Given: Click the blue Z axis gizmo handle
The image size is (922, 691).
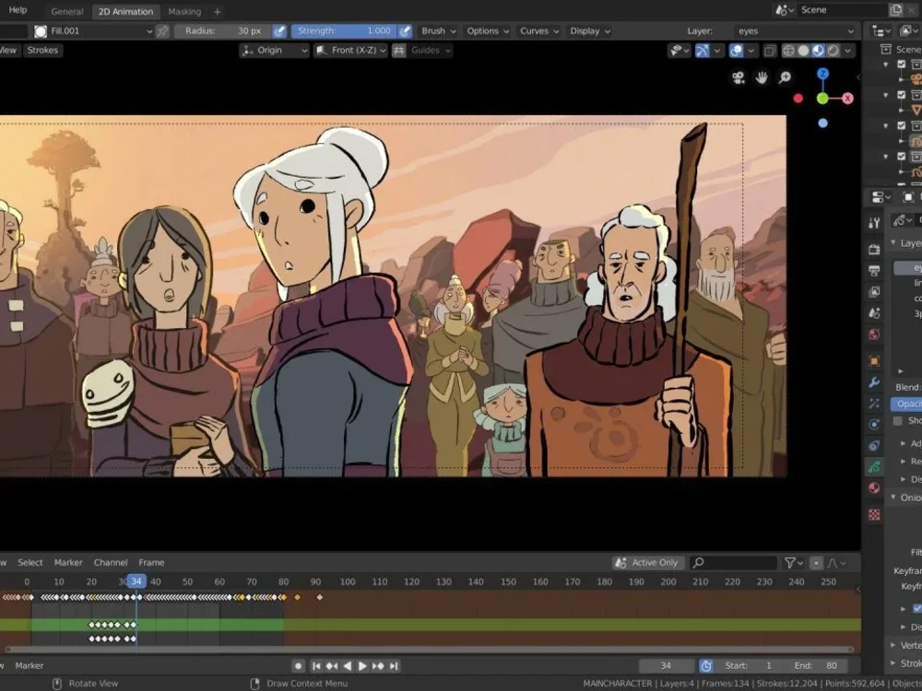Looking at the screenshot, I should pos(822,74).
